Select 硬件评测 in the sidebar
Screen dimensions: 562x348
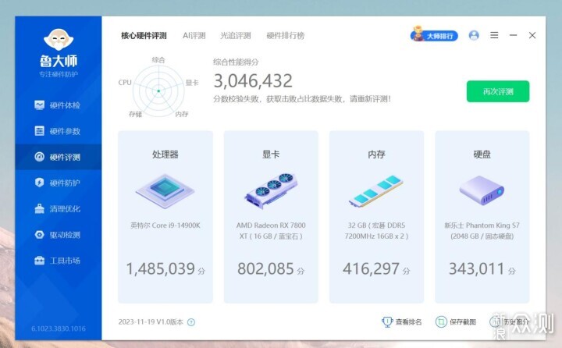pyautogui.click(x=58, y=157)
